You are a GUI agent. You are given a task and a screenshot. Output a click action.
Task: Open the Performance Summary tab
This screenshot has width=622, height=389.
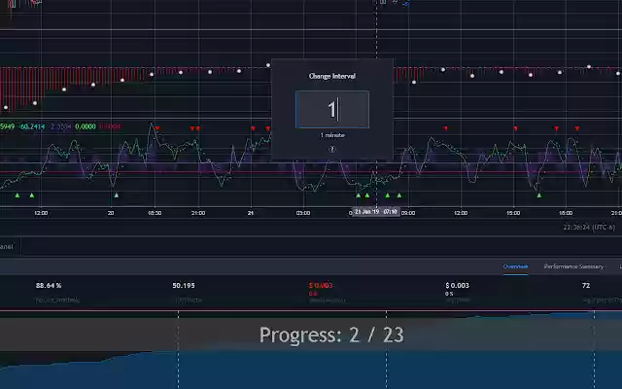click(x=573, y=266)
